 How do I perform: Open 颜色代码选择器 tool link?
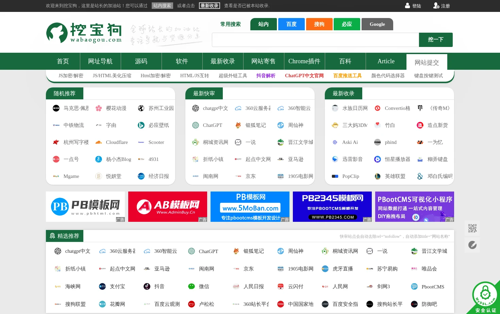(388, 76)
